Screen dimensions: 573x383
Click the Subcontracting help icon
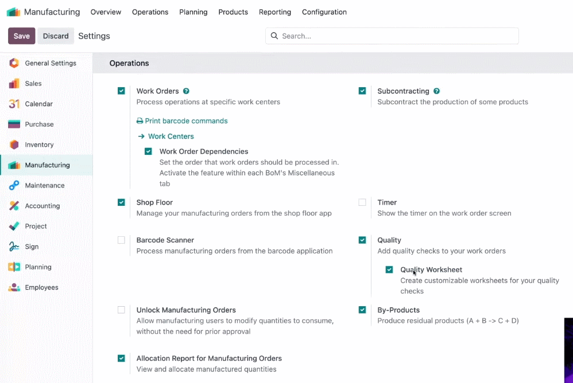click(436, 91)
